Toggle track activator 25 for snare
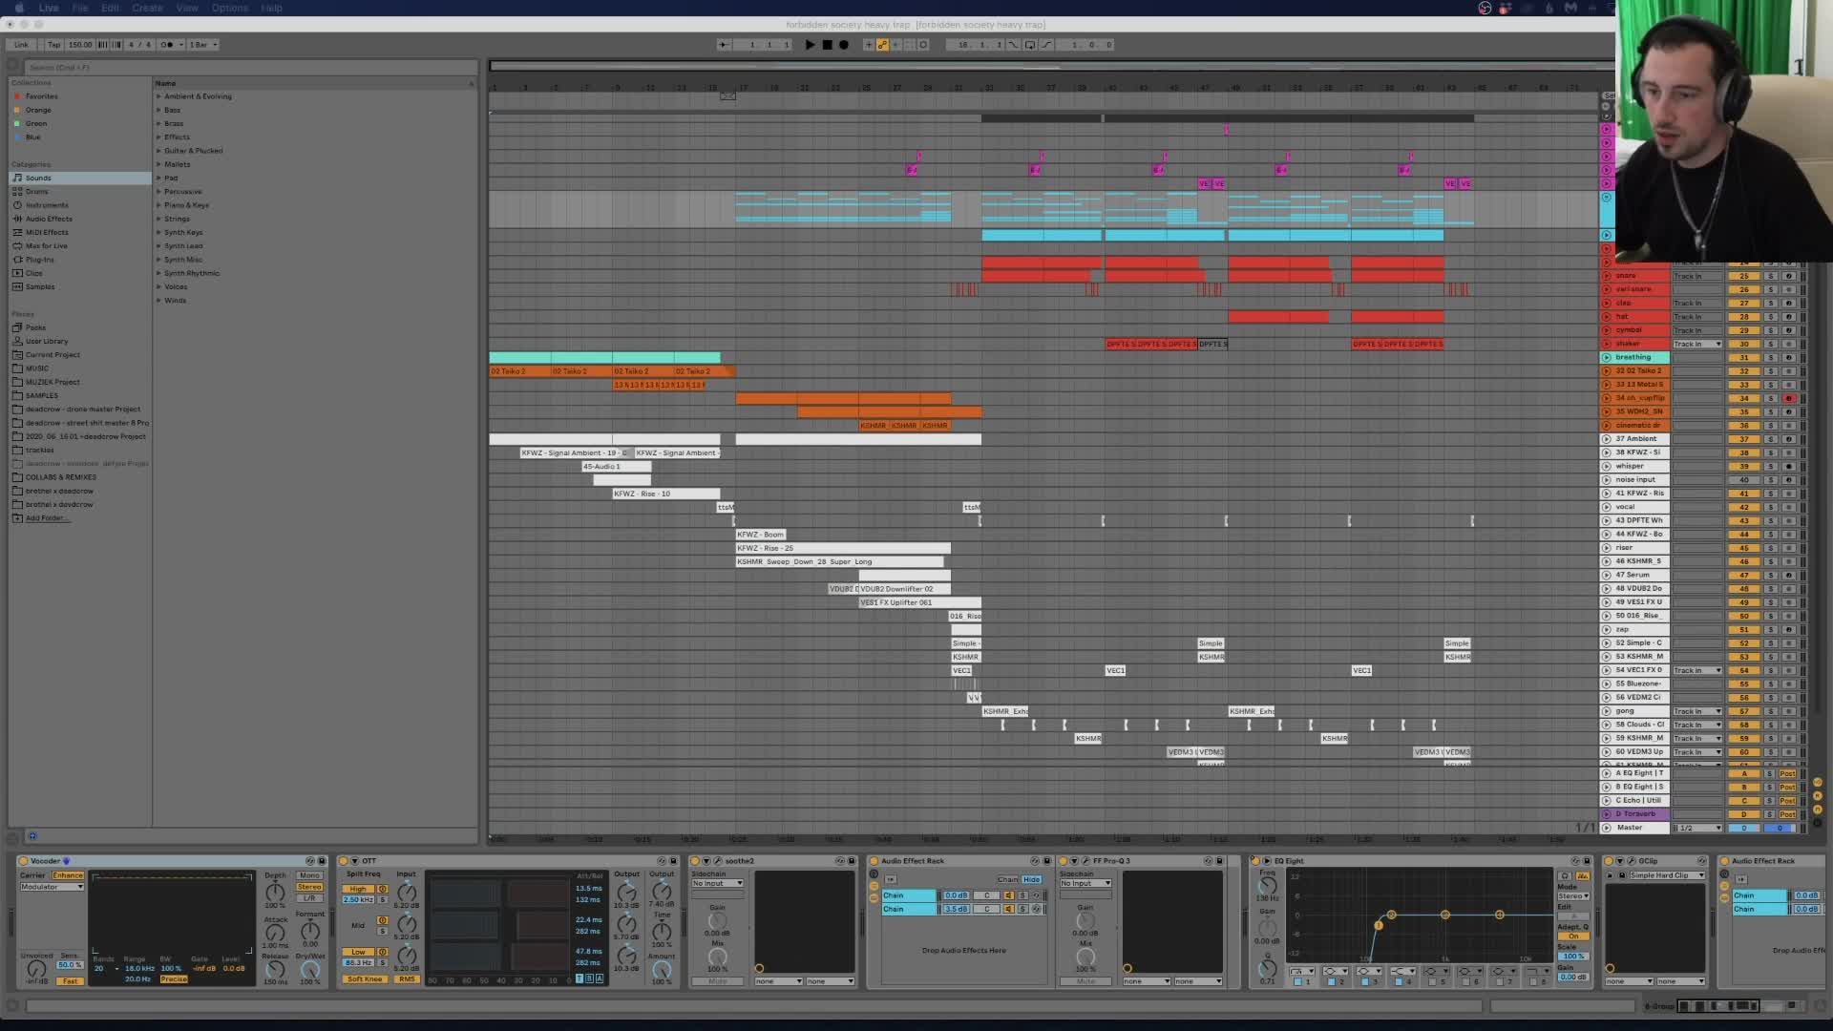1833x1031 pixels. coord(1744,276)
